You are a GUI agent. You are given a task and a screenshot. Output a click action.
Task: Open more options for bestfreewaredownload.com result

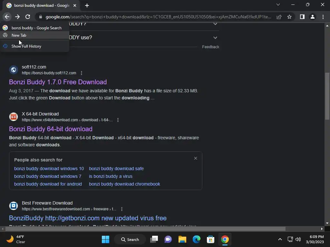click(x=121, y=209)
